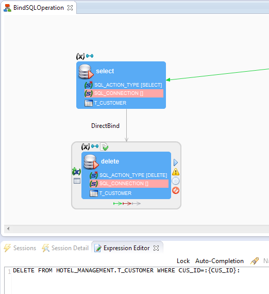The height and width of the screenshot is (294, 269).
Task: Click the white circle icon beside delete
Action: pyautogui.click(x=176, y=181)
